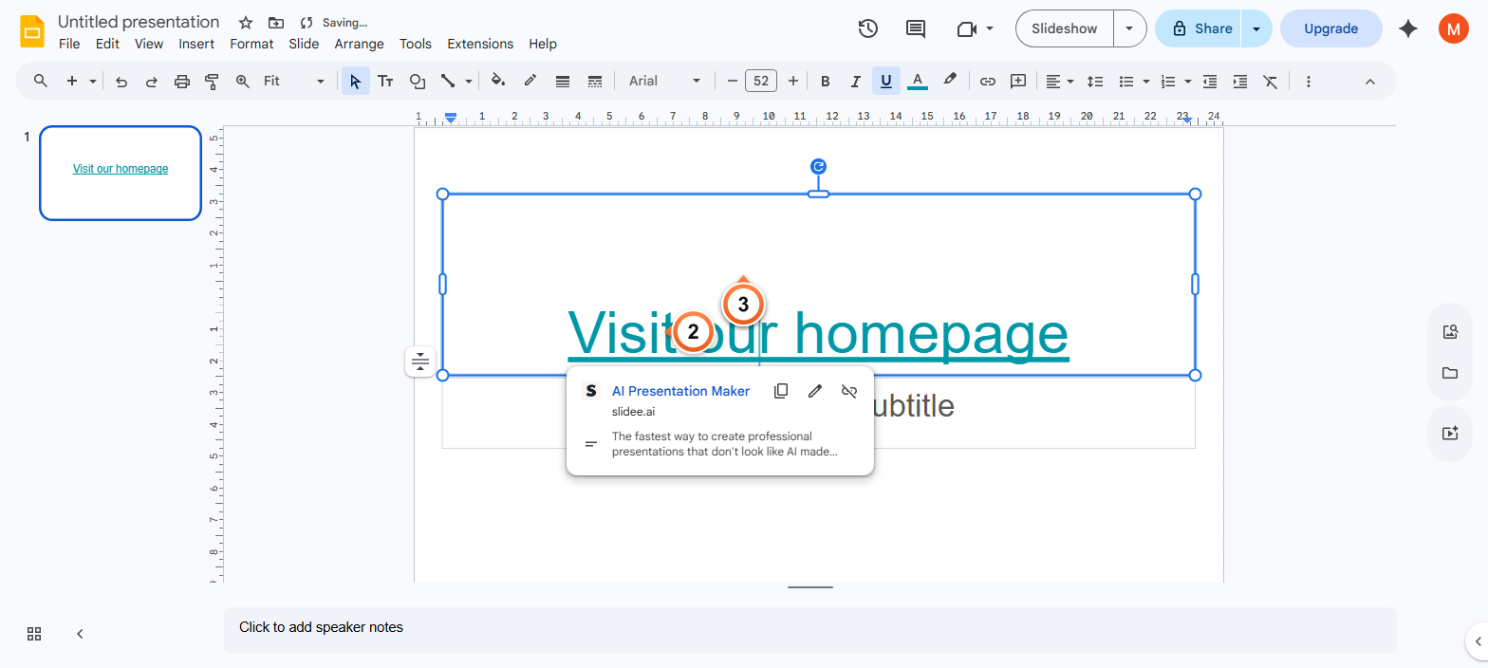Open text align dropdown

click(x=1059, y=82)
